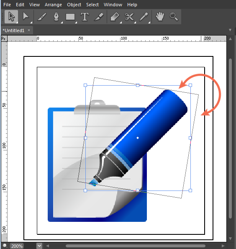236x249 pixels.
Task: Select the Pen tool
Action: tap(56, 17)
